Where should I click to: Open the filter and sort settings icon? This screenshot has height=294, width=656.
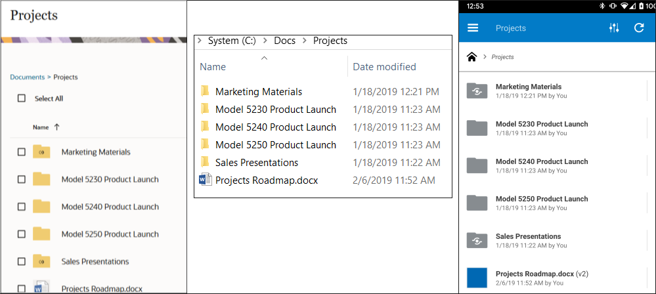614,28
